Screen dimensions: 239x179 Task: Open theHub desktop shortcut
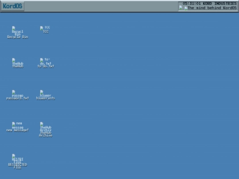[x=18, y=63]
